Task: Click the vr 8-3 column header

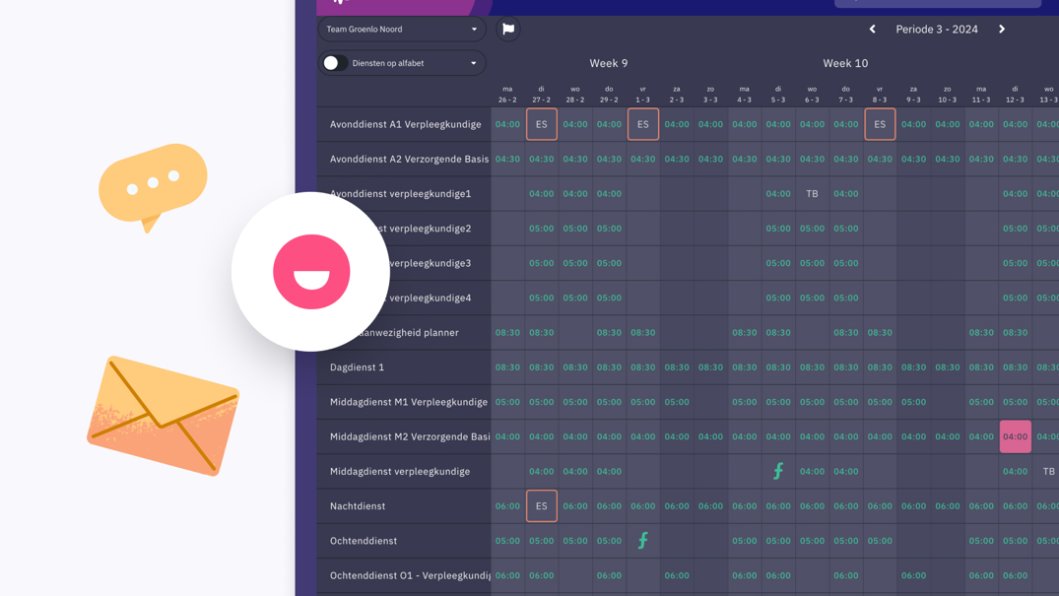Action: coord(880,94)
